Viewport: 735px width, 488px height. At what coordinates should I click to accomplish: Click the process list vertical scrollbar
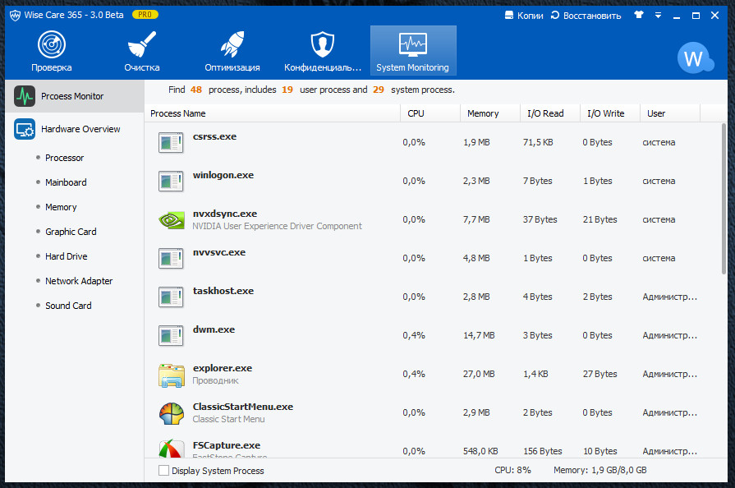pos(724,198)
